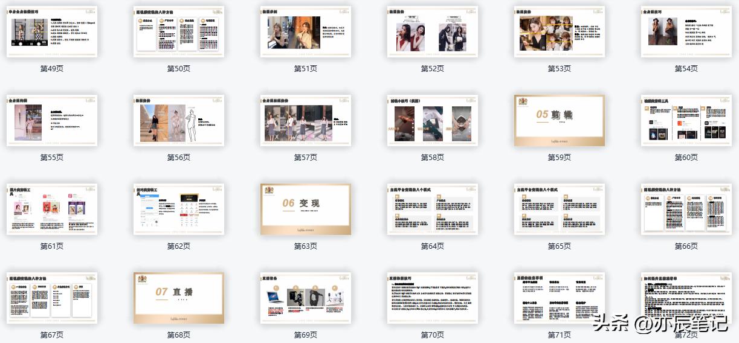Choose the slide thumbnail for 第52页
739x343 pixels.
coord(433,32)
